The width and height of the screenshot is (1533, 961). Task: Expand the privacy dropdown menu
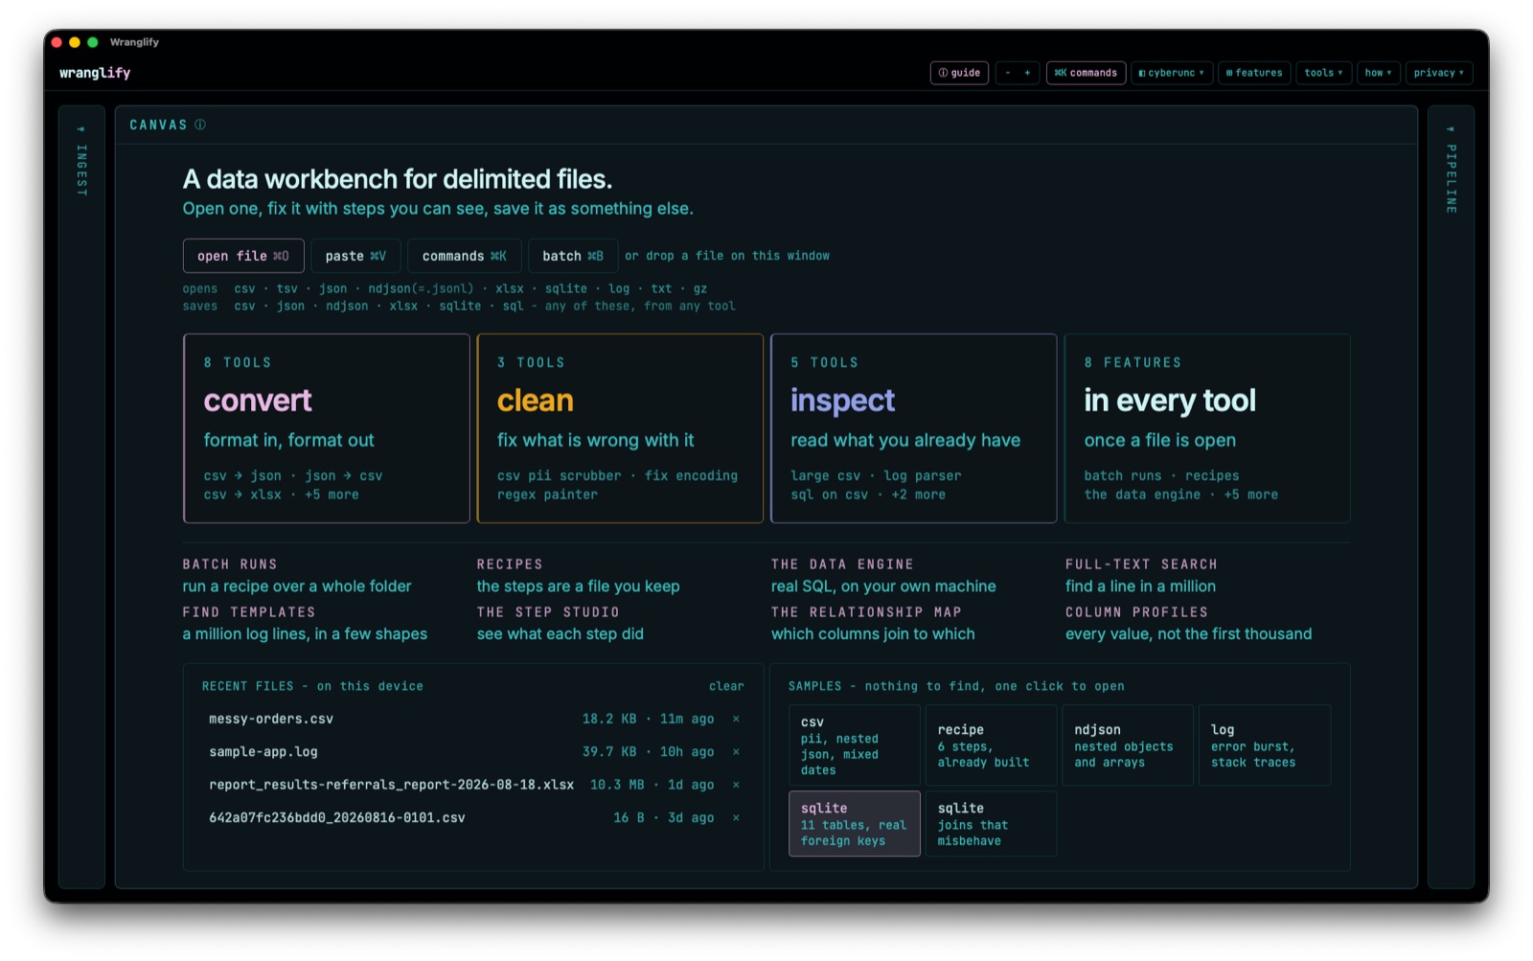[x=1439, y=73]
